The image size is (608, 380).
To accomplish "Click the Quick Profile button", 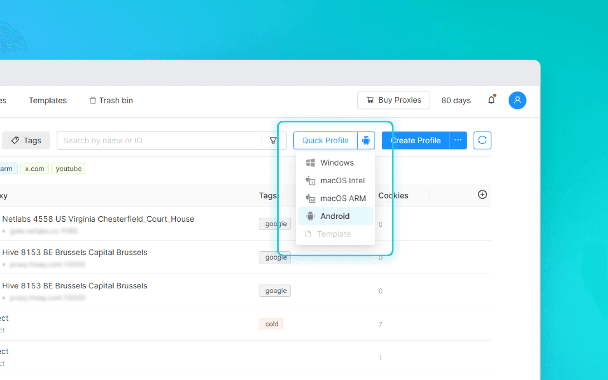I will 326,141.
